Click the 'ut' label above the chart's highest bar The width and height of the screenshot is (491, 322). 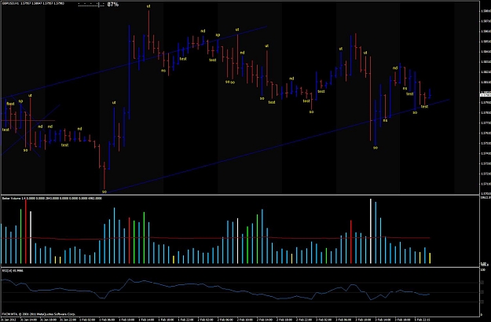click(x=148, y=6)
